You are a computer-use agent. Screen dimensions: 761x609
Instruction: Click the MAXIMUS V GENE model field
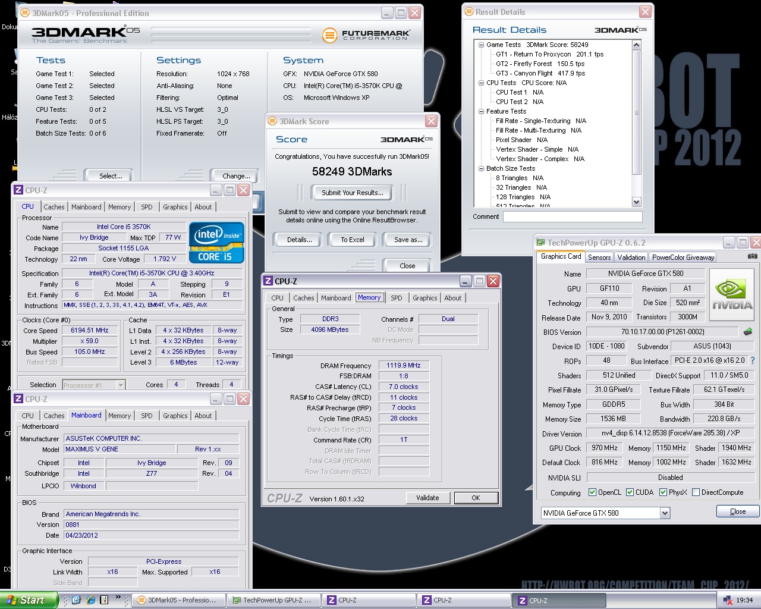[119, 449]
